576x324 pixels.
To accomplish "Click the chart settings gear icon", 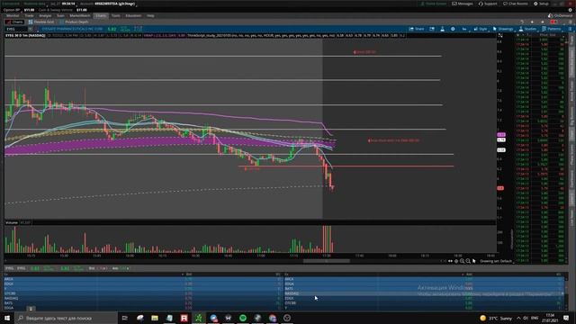I will (453, 29).
